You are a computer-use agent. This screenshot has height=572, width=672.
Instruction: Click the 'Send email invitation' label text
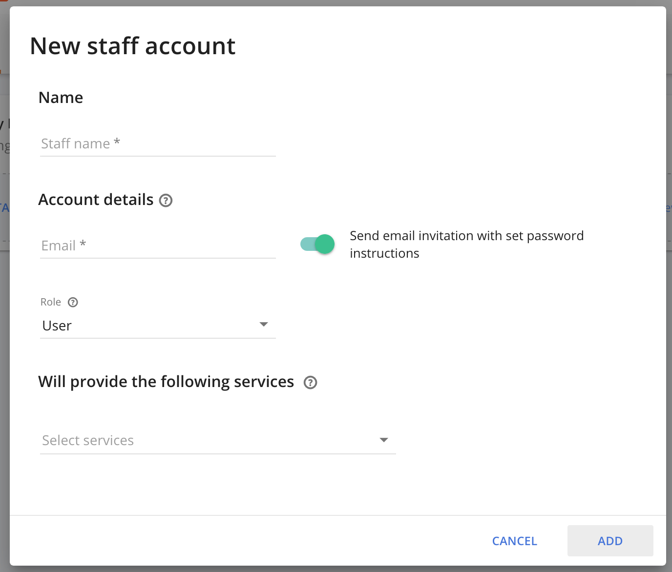pyautogui.click(x=466, y=244)
